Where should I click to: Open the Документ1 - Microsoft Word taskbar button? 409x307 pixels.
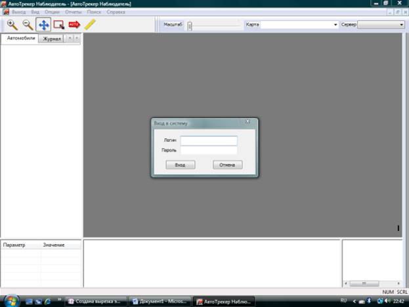pyautogui.click(x=160, y=302)
